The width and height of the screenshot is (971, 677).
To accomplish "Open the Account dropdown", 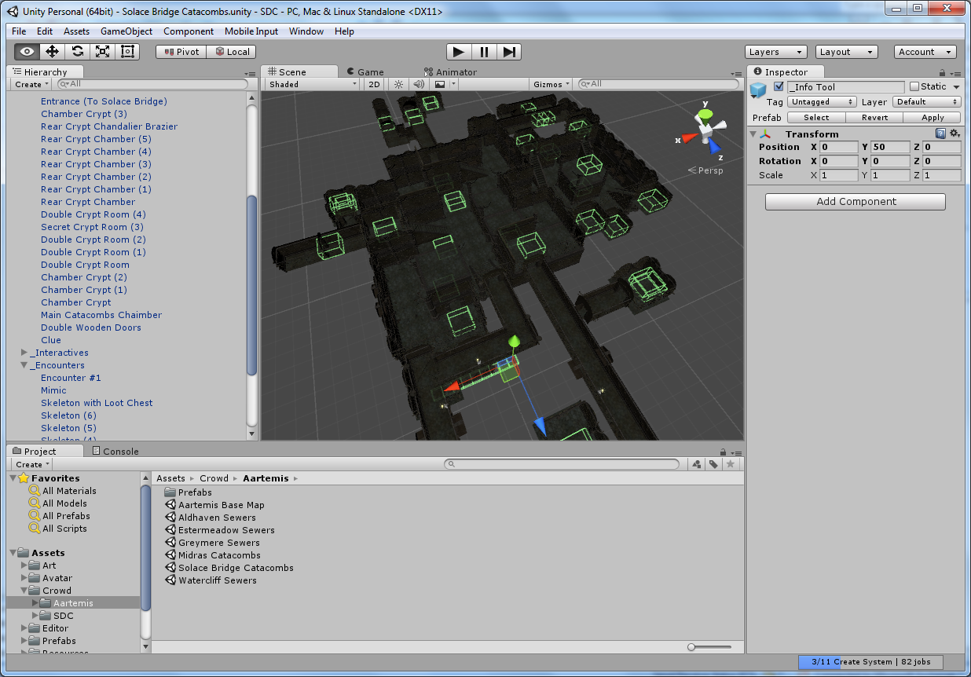I will (925, 52).
